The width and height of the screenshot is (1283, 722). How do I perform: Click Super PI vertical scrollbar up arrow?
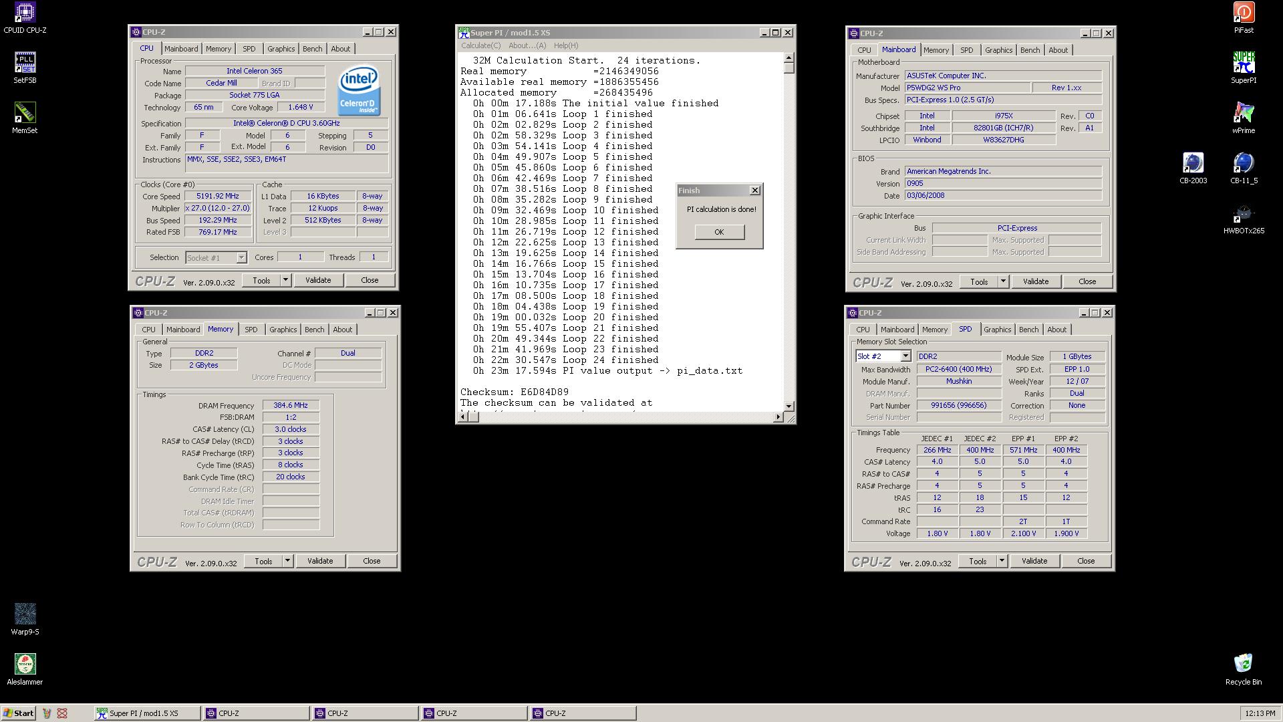pyautogui.click(x=789, y=58)
